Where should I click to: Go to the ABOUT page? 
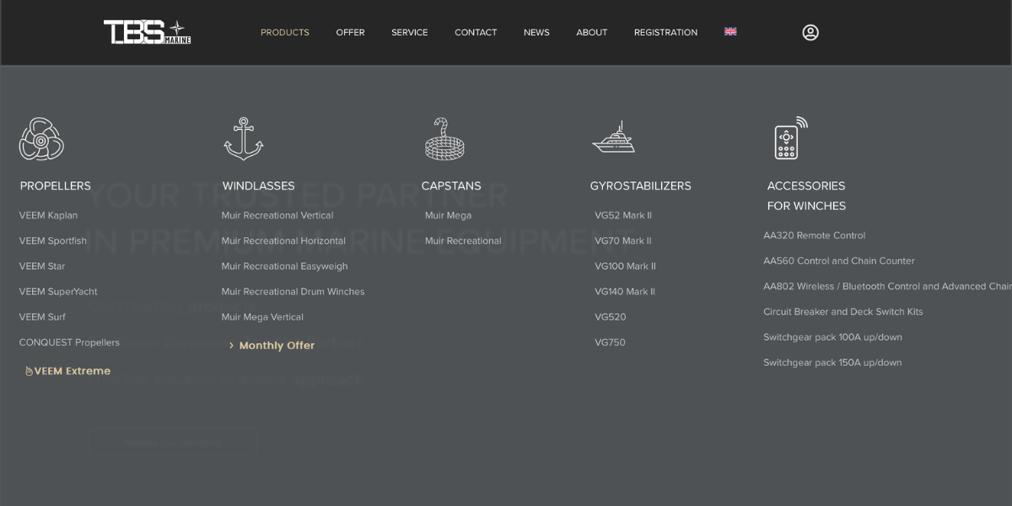point(592,32)
